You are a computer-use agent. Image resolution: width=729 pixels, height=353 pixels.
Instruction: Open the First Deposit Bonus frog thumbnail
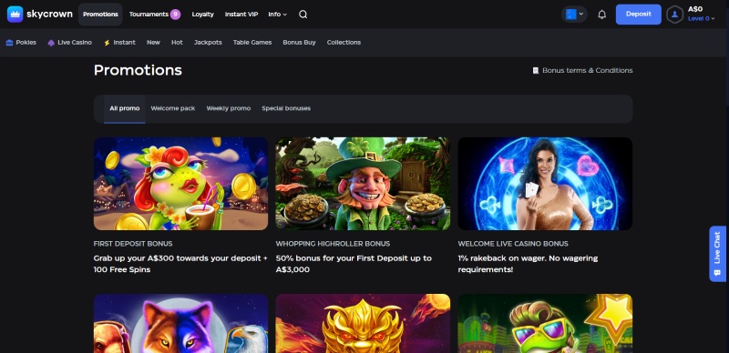click(x=180, y=184)
